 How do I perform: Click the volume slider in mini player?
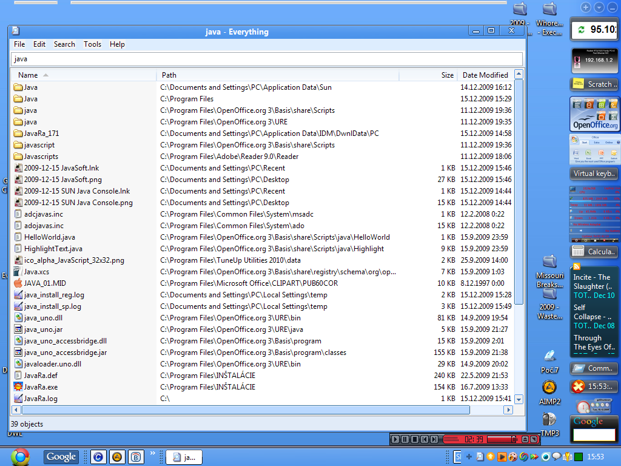click(x=502, y=439)
